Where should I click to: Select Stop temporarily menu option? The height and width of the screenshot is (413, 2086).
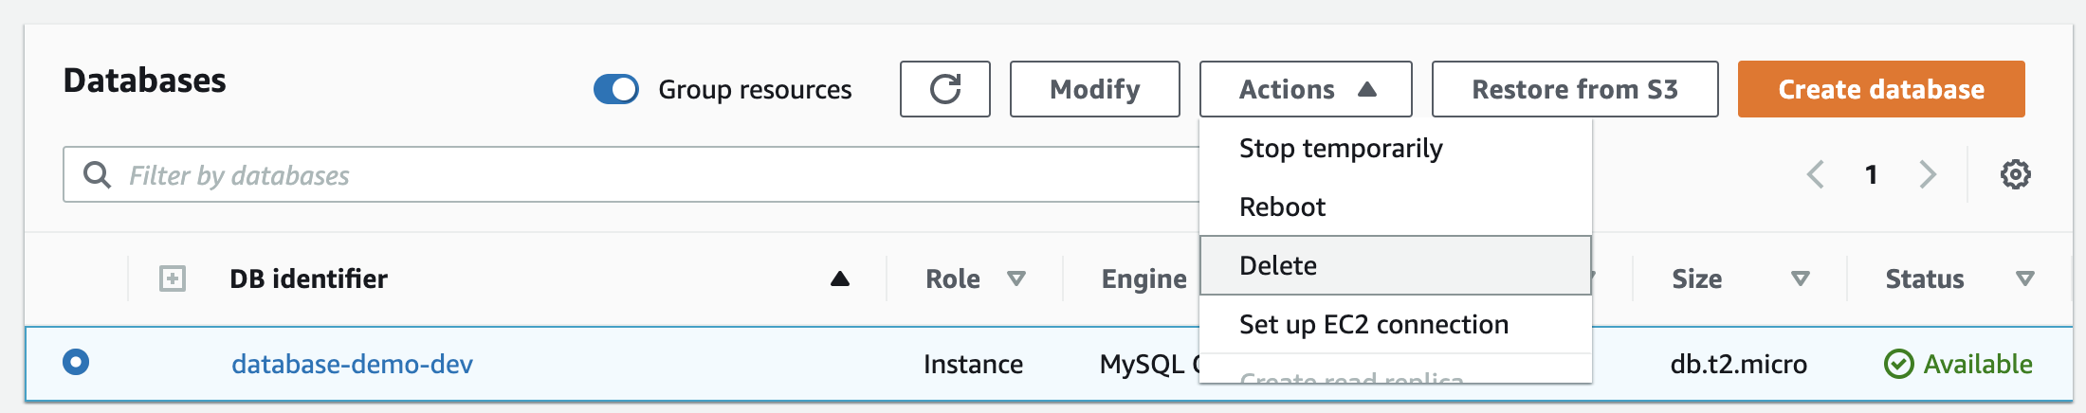(x=1341, y=149)
